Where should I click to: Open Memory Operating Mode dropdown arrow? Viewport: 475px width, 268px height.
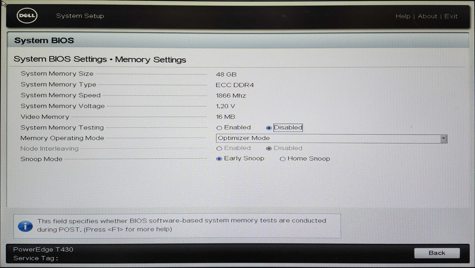point(444,139)
